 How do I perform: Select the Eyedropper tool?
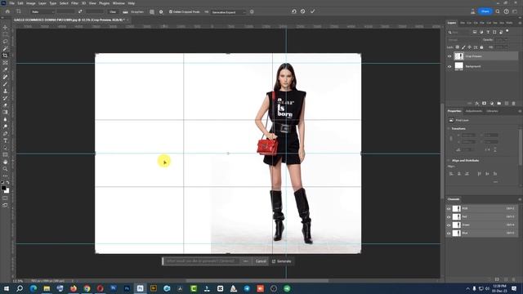pos(5,69)
